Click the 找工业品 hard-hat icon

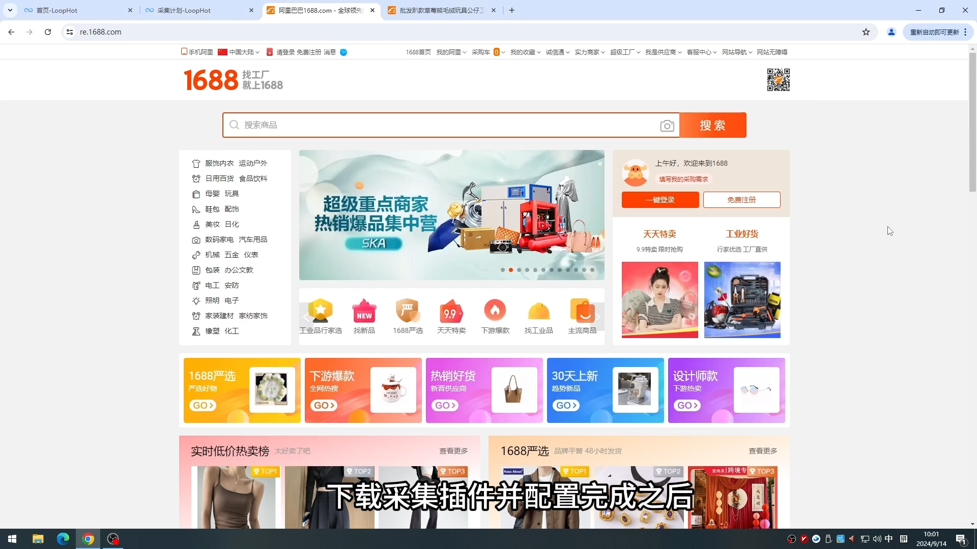(539, 311)
